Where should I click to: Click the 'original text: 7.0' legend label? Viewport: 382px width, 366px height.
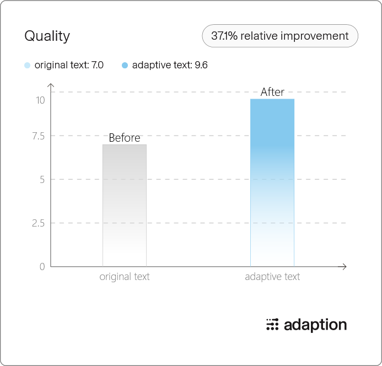pyautogui.click(x=69, y=65)
